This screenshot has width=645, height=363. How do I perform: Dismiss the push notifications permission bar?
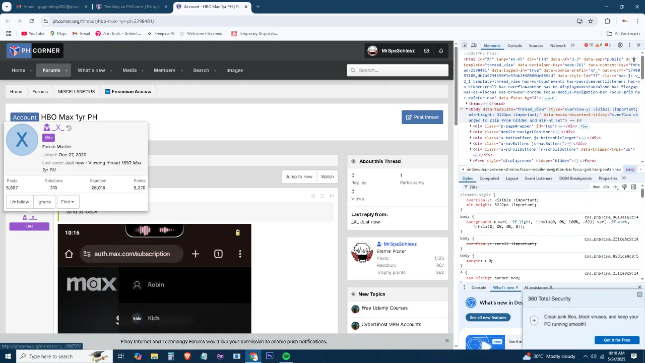(446, 341)
